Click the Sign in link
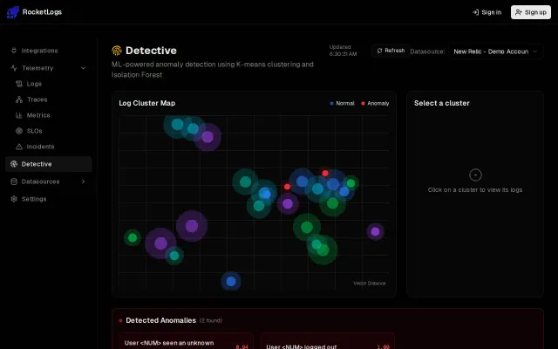This screenshot has height=349, width=558. [487, 12]
